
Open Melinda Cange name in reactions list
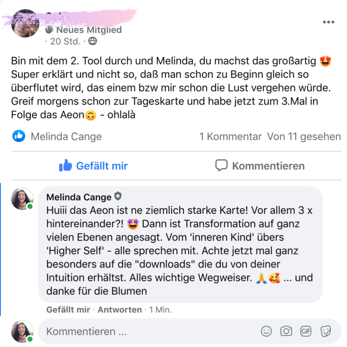coord(66,136)
